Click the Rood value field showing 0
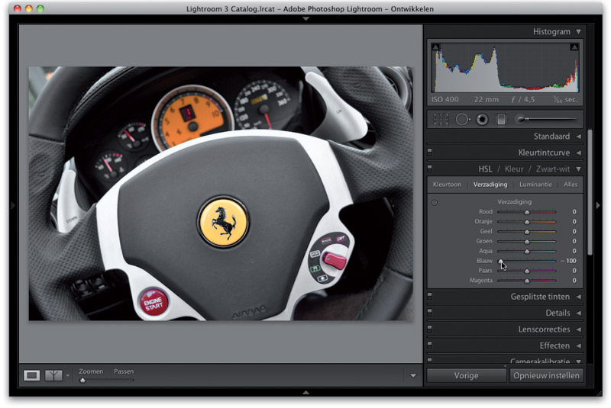 [x=574, y=211]
